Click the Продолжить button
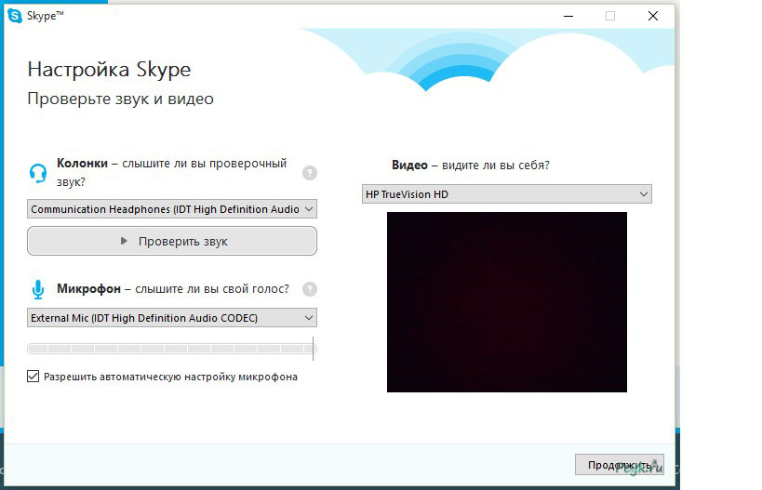Viewport: 762px width, 490px height. [619, 465]
